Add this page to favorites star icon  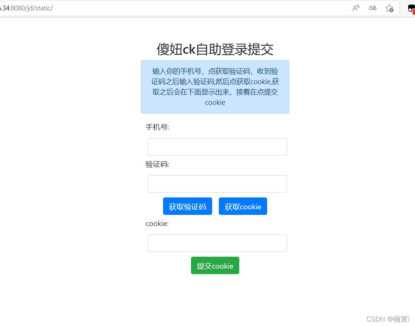coord(389,8)
